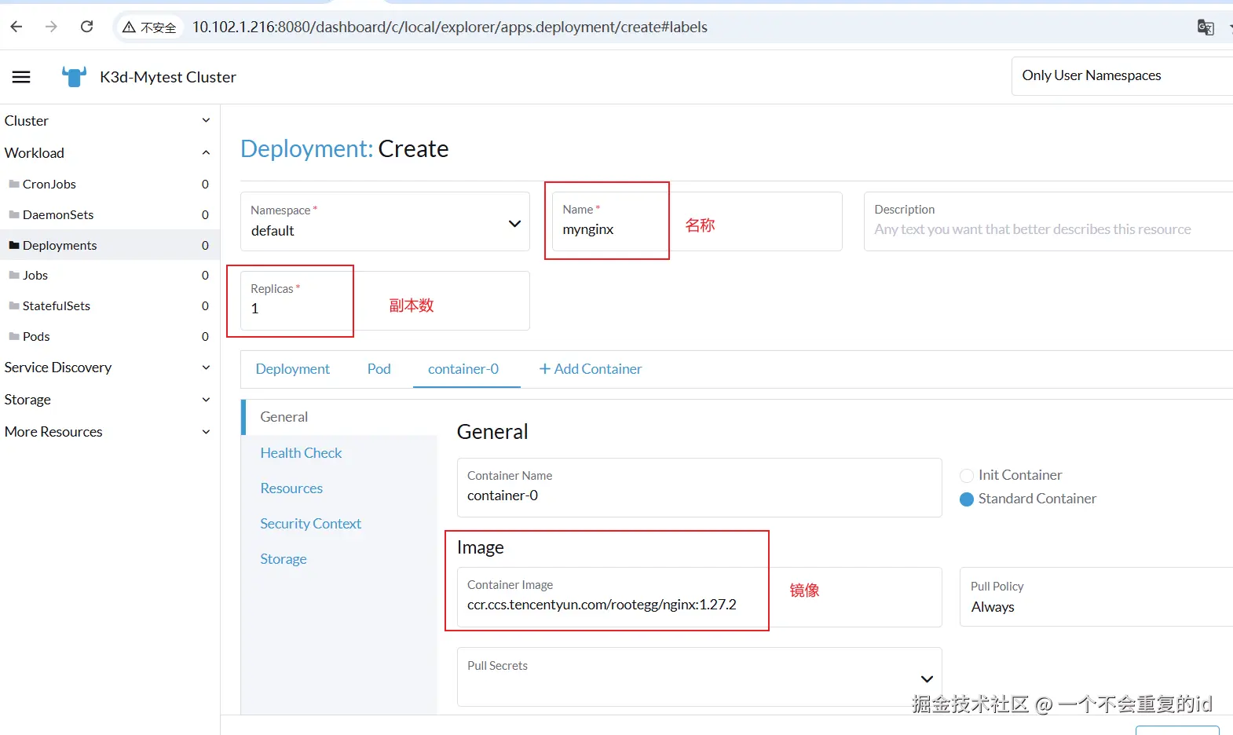Image resolution: width=1233 pixels, height=735 pixels.
Task: Switch to the Deployment tab
Action: tap(292, 369)
